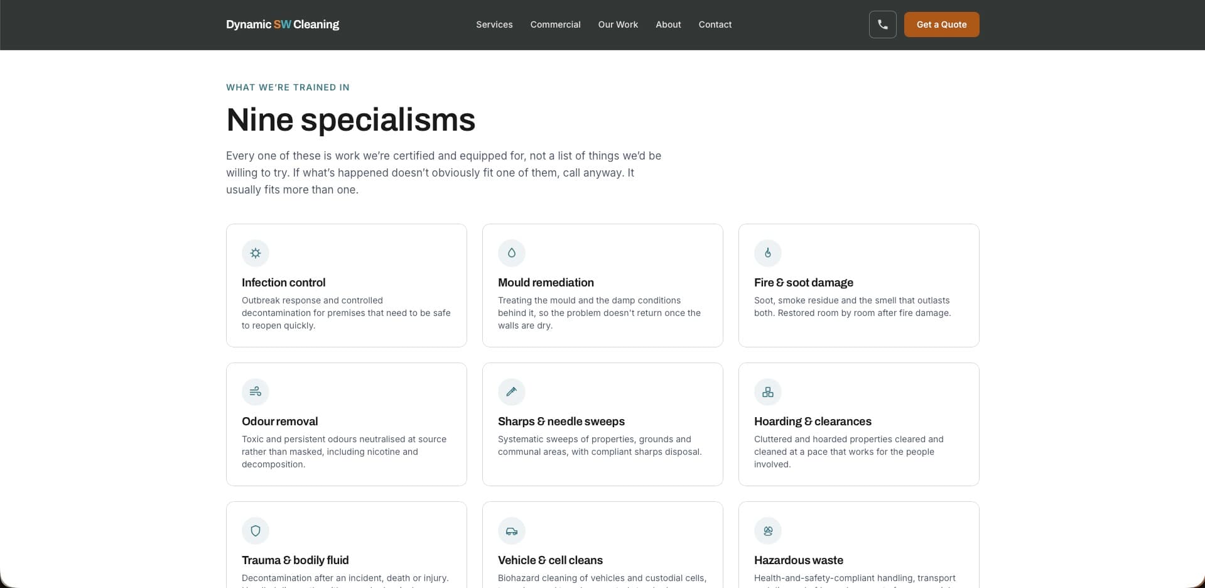This screenshot has height=588, width=1205.
Task: Click the Fire & soot damage flame icon
Action: pos(768,253)
